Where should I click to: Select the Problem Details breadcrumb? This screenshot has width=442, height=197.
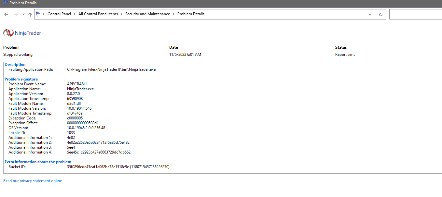click(x=191, y=14)
